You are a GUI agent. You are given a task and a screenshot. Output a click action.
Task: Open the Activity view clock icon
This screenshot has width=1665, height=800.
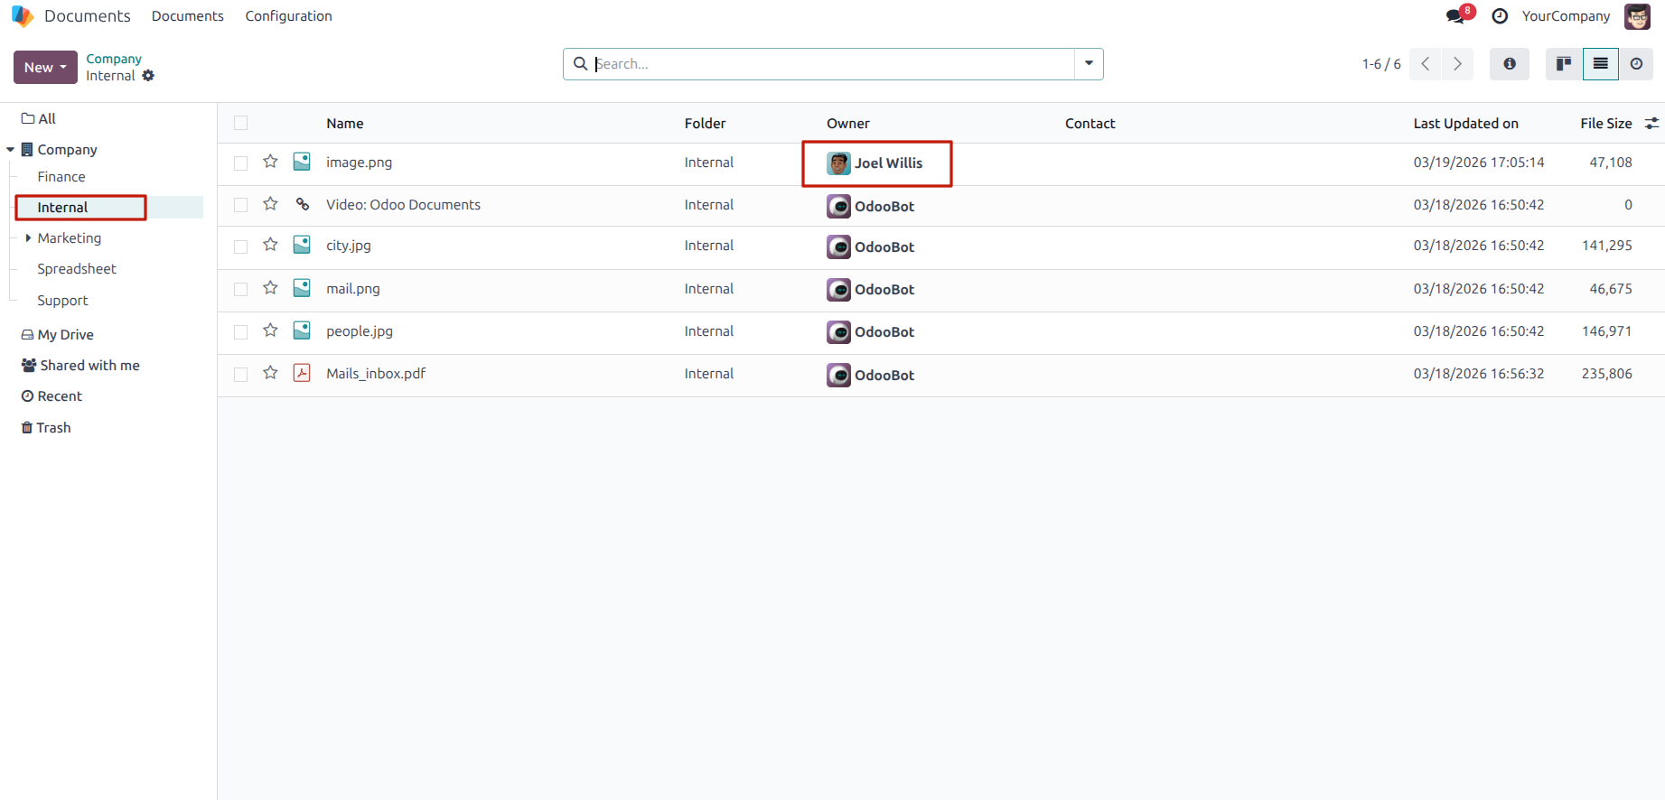pos(1636,64)
